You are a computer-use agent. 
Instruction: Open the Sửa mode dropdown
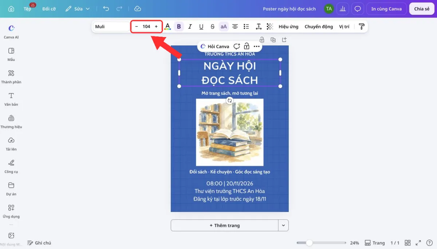coord(78,9)
